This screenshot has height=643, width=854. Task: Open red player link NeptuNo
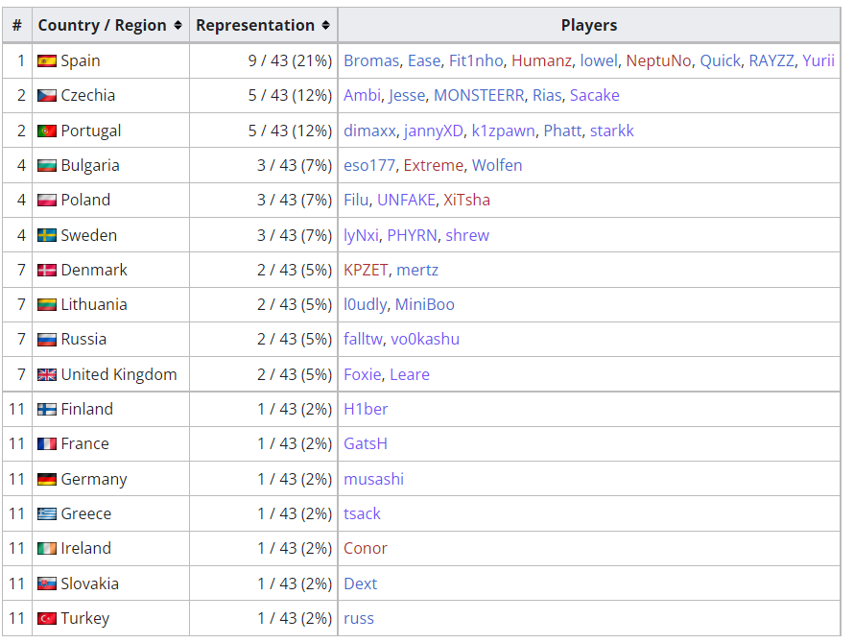(x=658, y=60)
